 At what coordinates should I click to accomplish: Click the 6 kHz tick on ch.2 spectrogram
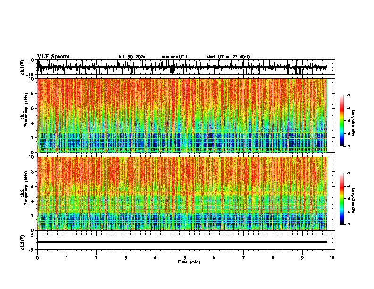33,187
